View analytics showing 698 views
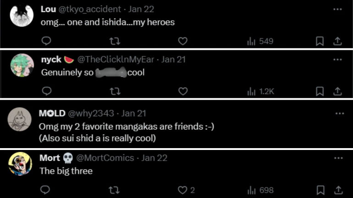This screenshot has width=353, height=198. [x=260, y=190]
